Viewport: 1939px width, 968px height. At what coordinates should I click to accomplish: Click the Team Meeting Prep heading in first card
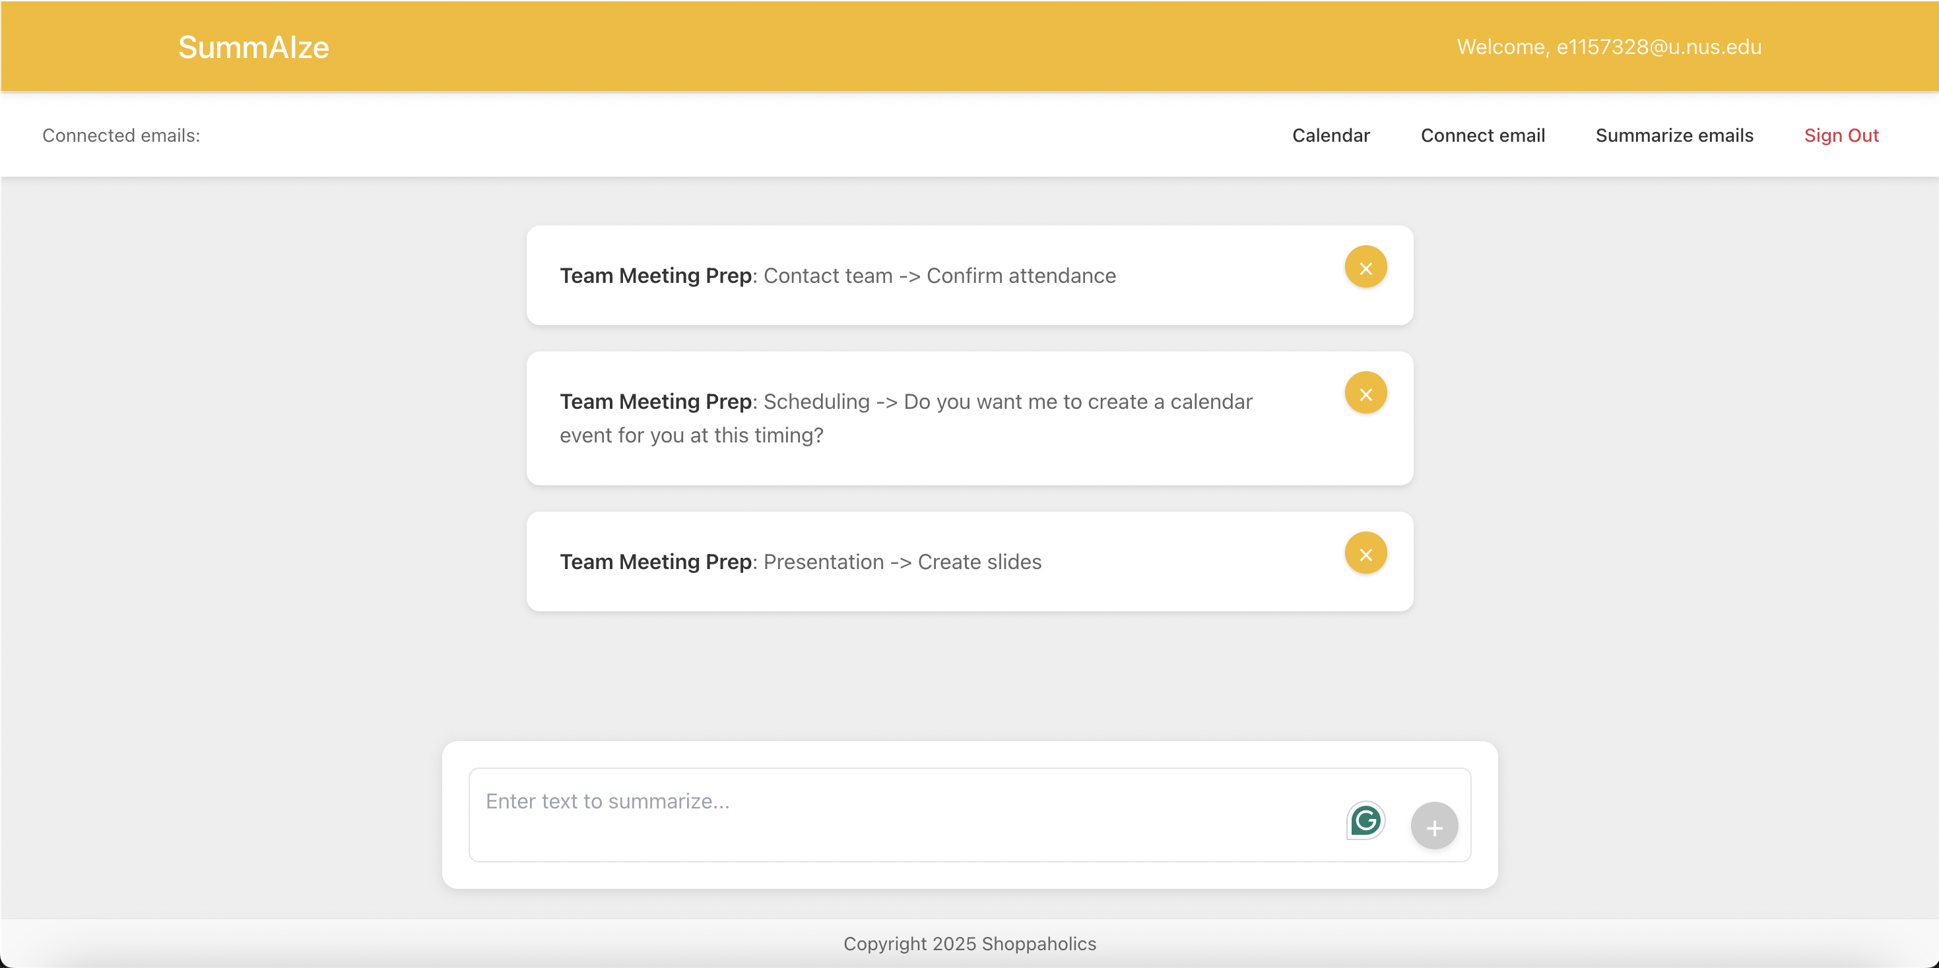655,276
